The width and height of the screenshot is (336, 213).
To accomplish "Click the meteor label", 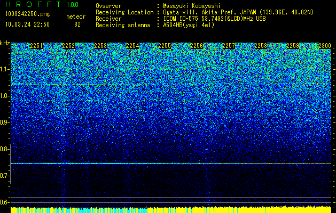I will pyautogui.click(x=76, y=17).
